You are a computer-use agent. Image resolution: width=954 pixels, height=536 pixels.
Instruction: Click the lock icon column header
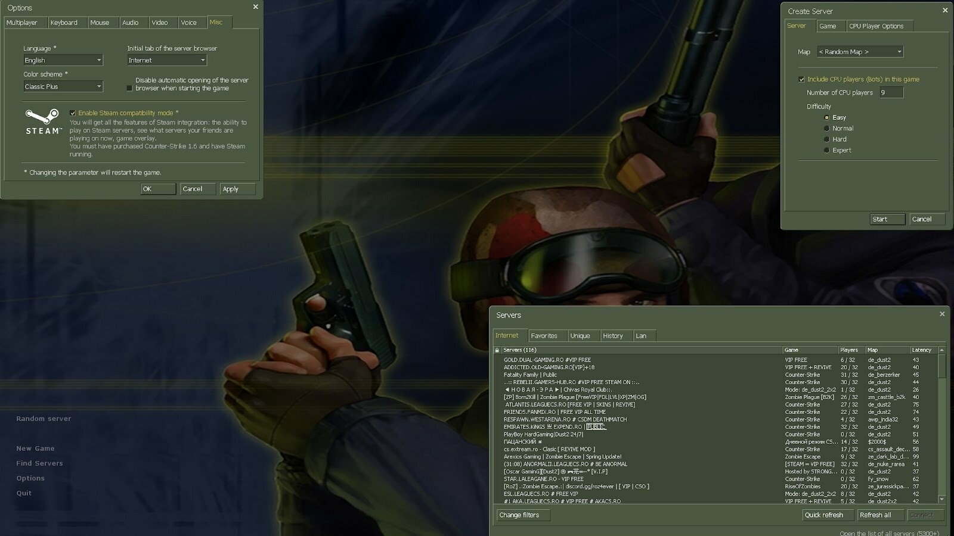click(497, 350)
